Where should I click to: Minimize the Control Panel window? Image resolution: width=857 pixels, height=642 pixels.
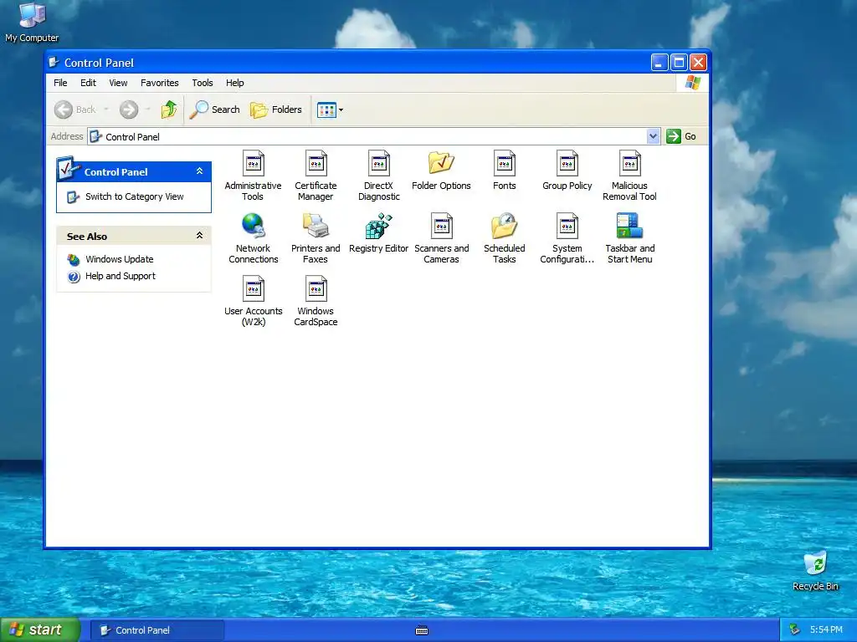[x=659, y=63]
